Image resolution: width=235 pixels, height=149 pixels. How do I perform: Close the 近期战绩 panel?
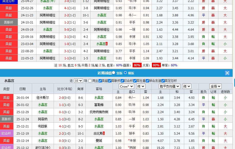tap(227, 73)
